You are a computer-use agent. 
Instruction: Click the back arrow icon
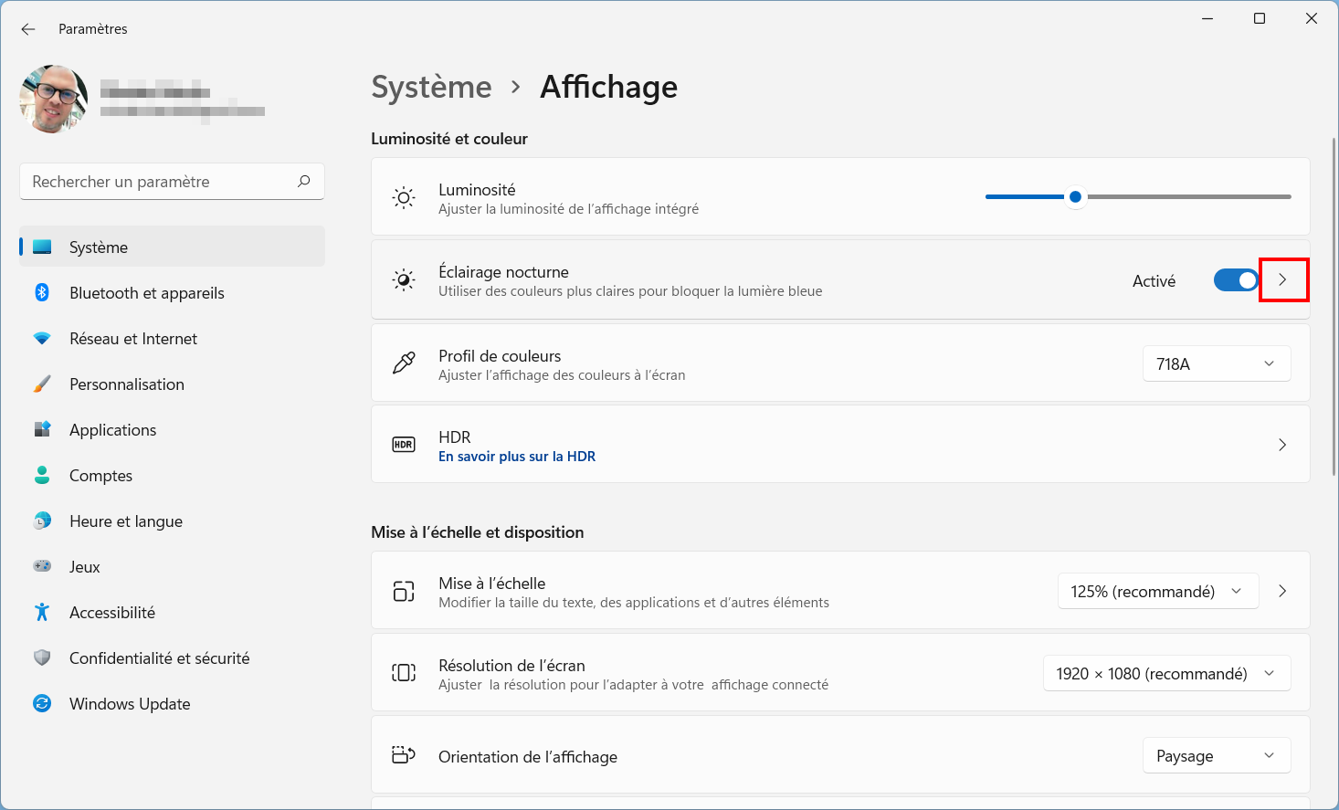tap(28, 29)
